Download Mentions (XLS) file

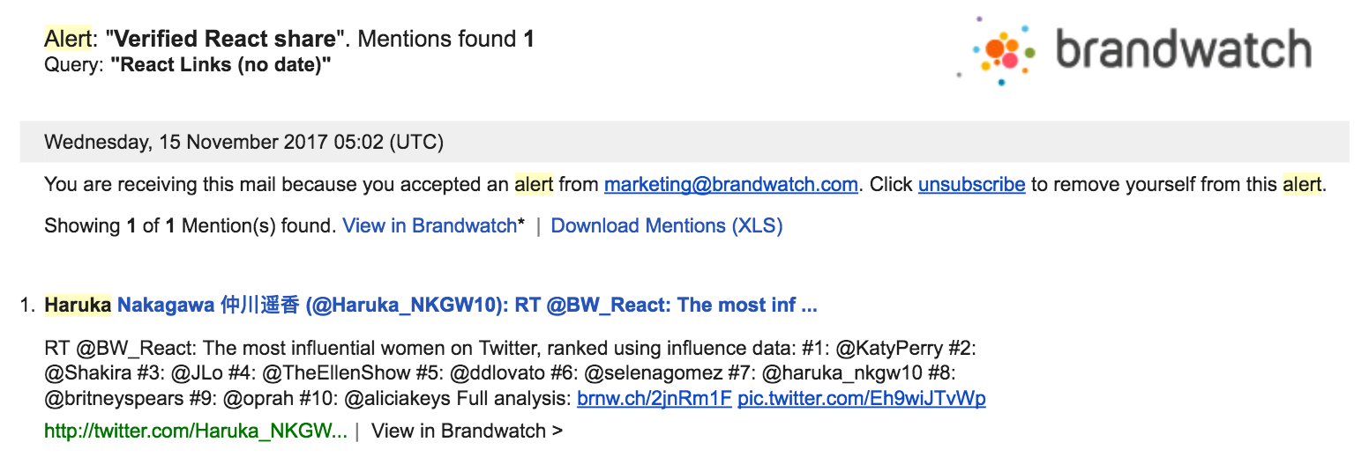pyautogui.click(x=666, y=225)
